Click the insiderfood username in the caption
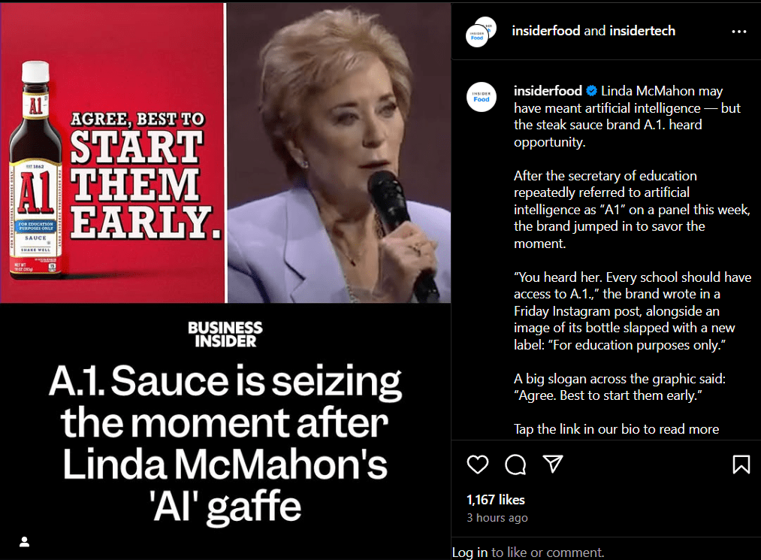The image size is (761, 560). [548, 91]
